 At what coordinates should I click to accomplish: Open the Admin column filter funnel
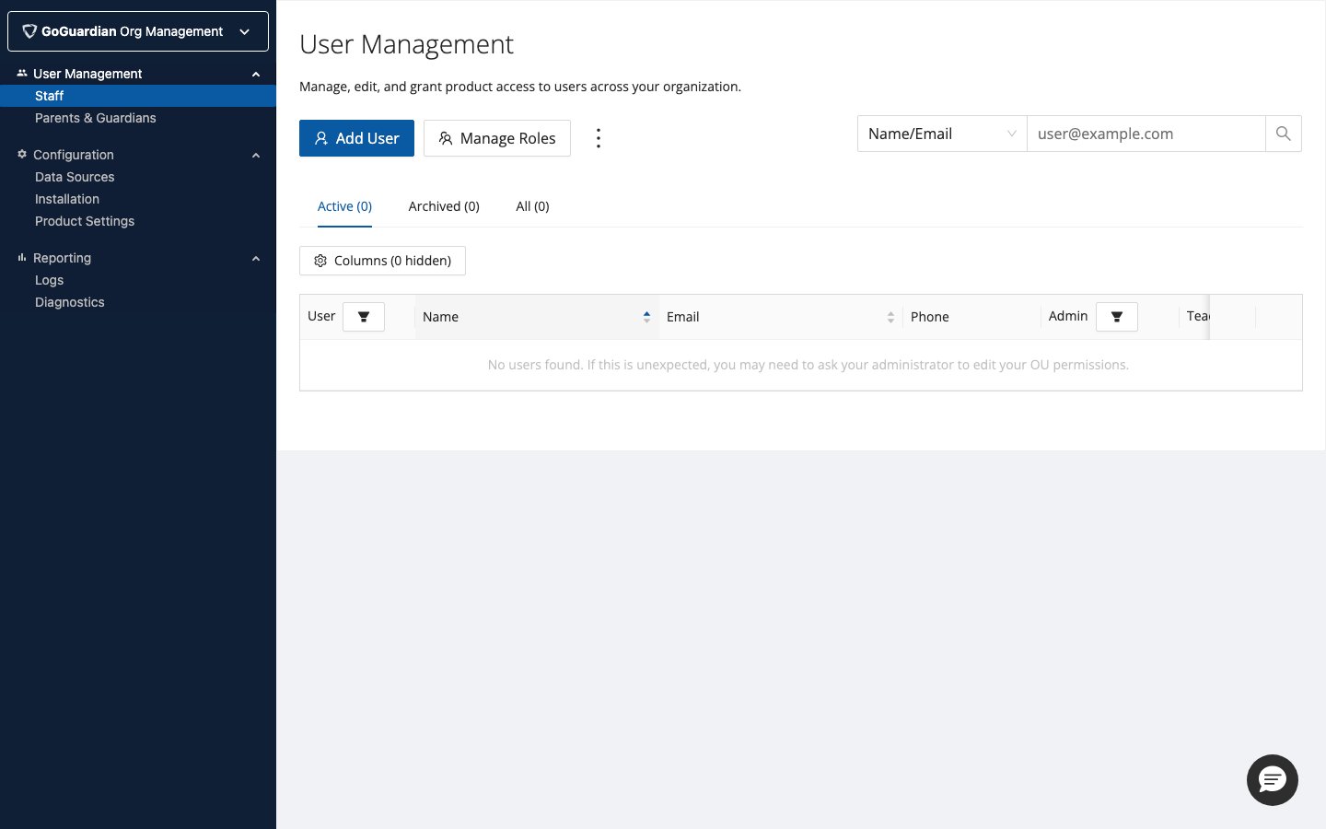click(x=1116, y=317)
